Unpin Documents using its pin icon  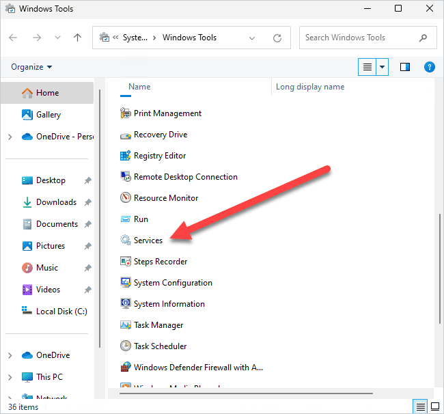coord(88,224)
